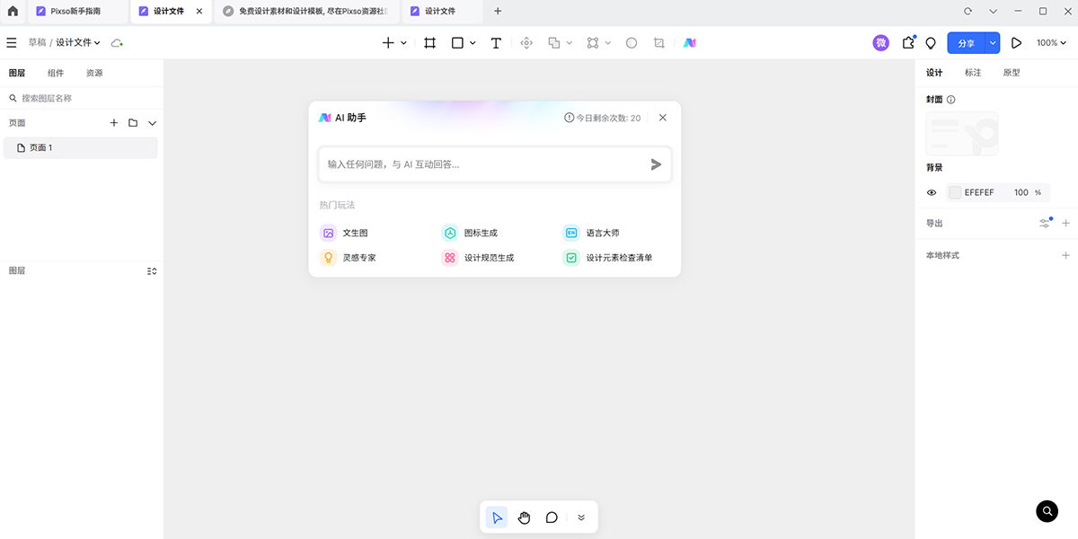Switch to 免费设计素材和设计模板 tab
1078x539 pixels.
point(305,12)
